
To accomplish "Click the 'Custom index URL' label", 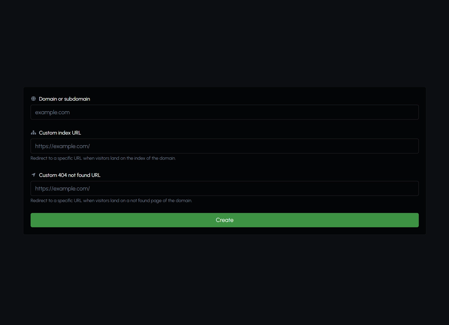I will click(x=60, y=133).
